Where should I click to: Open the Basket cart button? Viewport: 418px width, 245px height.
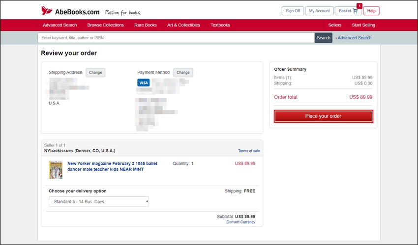tap(348, 11)
